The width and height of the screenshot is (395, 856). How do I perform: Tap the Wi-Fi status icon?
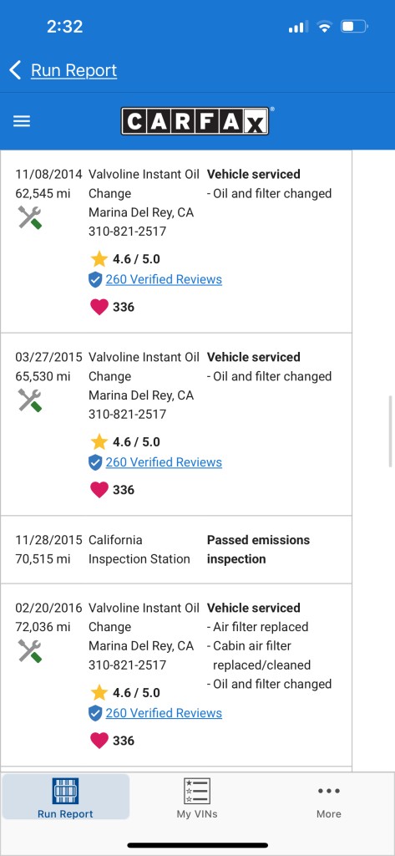click(325, 26)
